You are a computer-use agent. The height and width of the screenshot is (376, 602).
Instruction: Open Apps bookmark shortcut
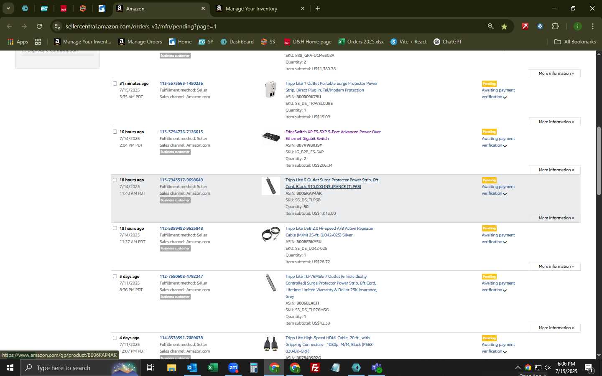click(18, 42)
